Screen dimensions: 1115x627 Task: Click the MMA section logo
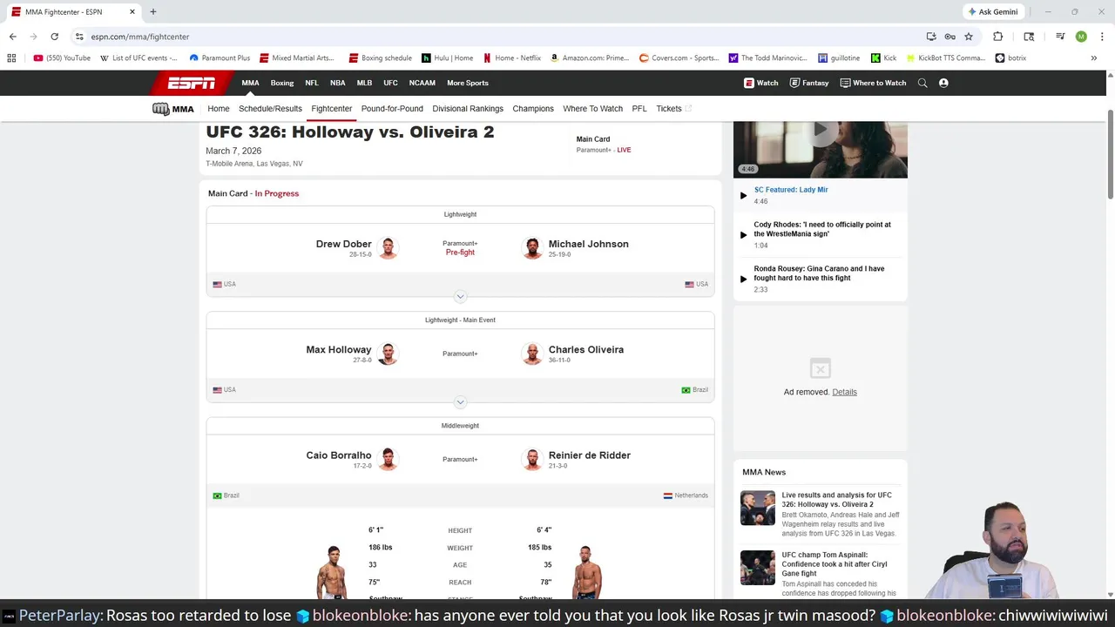(172, 109)
